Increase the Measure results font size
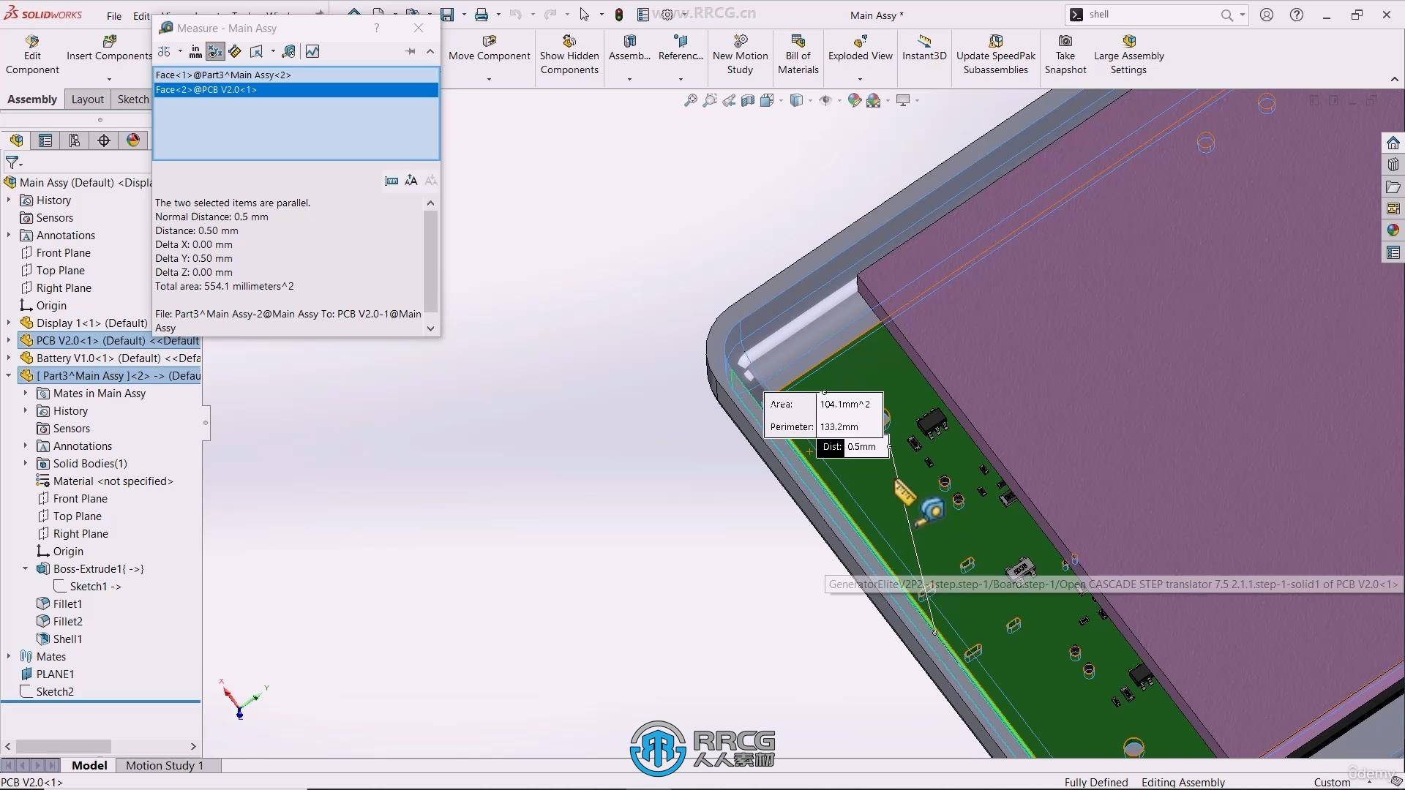The image size is (1405, 790). (411, 180)
